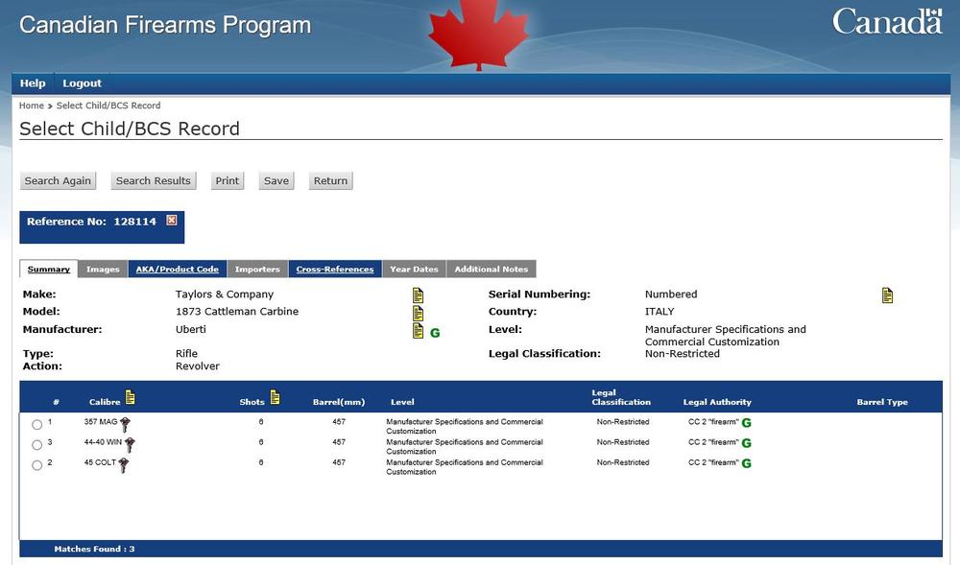Click cartridge icon next to 357 MAG
The height and width of the screenshot is (565, 960).
coord(125,424)
